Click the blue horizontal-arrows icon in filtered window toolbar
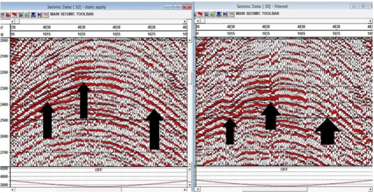 [225, 14]
